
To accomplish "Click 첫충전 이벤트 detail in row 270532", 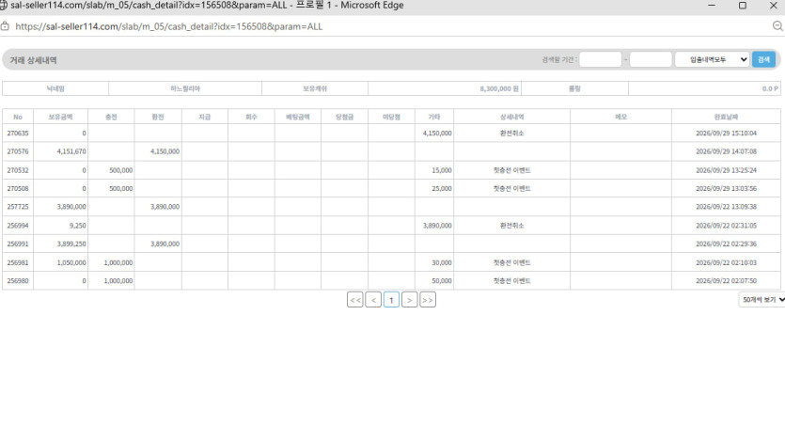I will [x=511, y=170].
